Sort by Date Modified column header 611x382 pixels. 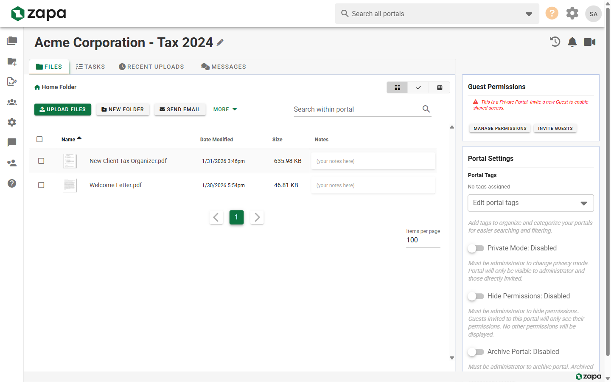click(216, 139)
